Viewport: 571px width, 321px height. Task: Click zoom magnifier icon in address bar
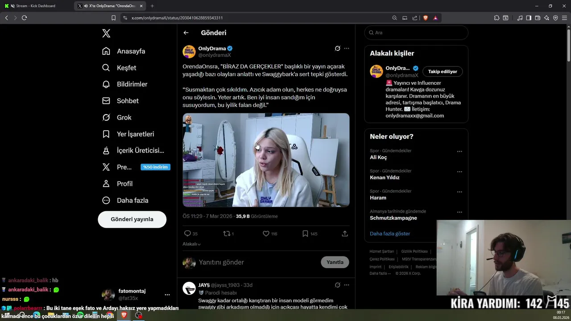pos(394,18)
